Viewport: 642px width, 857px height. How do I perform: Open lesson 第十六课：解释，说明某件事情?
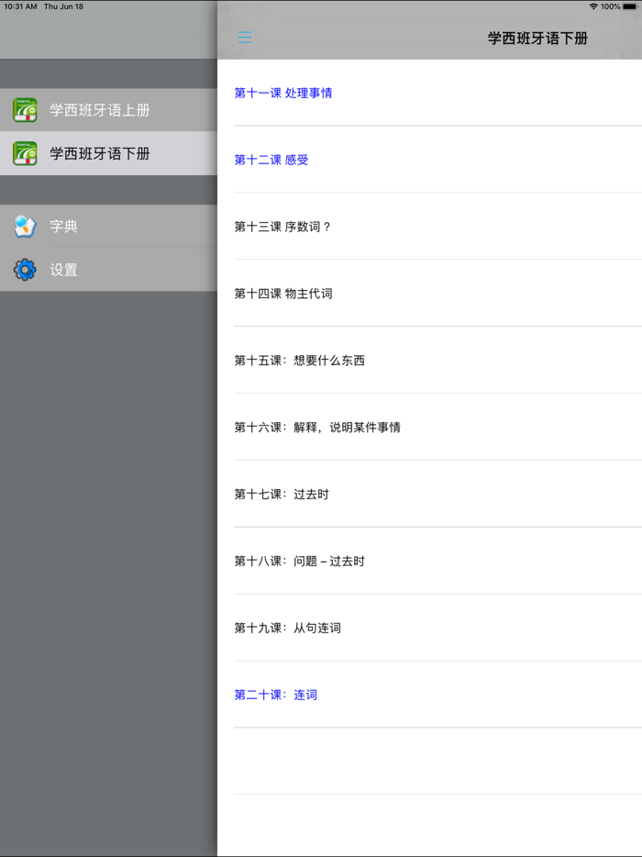[x=429, y=428]
